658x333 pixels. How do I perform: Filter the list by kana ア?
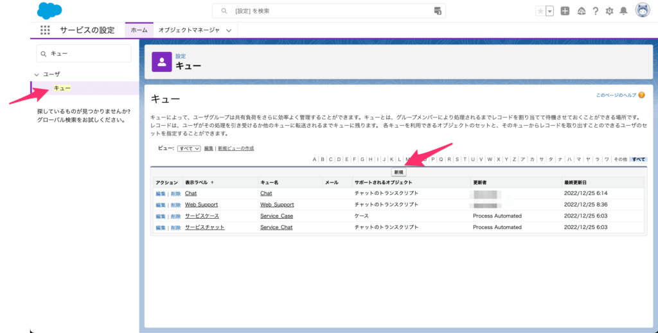point(523,160)
